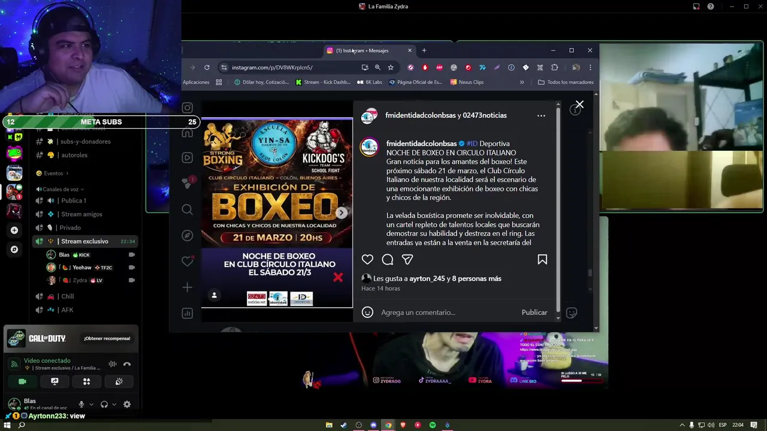The height and width of the screenshot is (431, 767).
Task: Open the 'Nexus Clips' bookmark
Action: tap(467, 82)
